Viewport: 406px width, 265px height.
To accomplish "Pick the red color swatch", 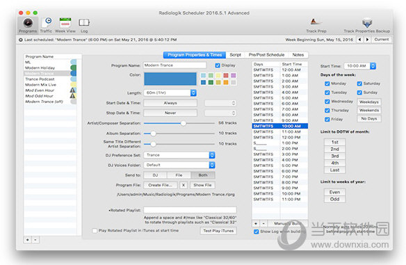I will pyautogui.click(x=226, y=75).
